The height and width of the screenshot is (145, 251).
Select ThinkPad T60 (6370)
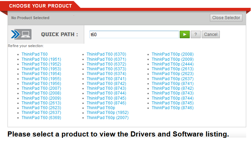(x=106, y=54)
